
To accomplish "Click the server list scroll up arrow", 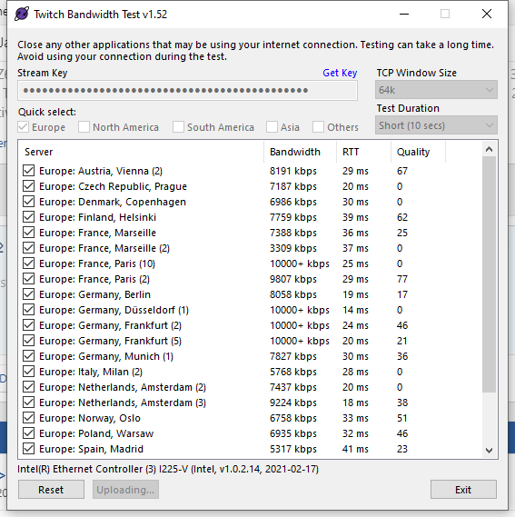I will click(x=489, y=149).
